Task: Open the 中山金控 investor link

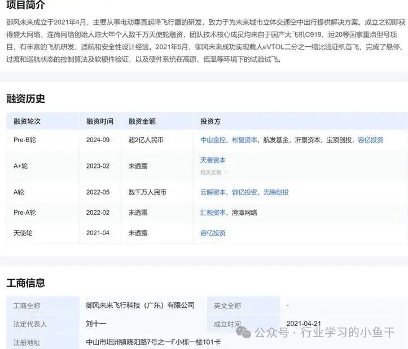Action: [213, 140]
